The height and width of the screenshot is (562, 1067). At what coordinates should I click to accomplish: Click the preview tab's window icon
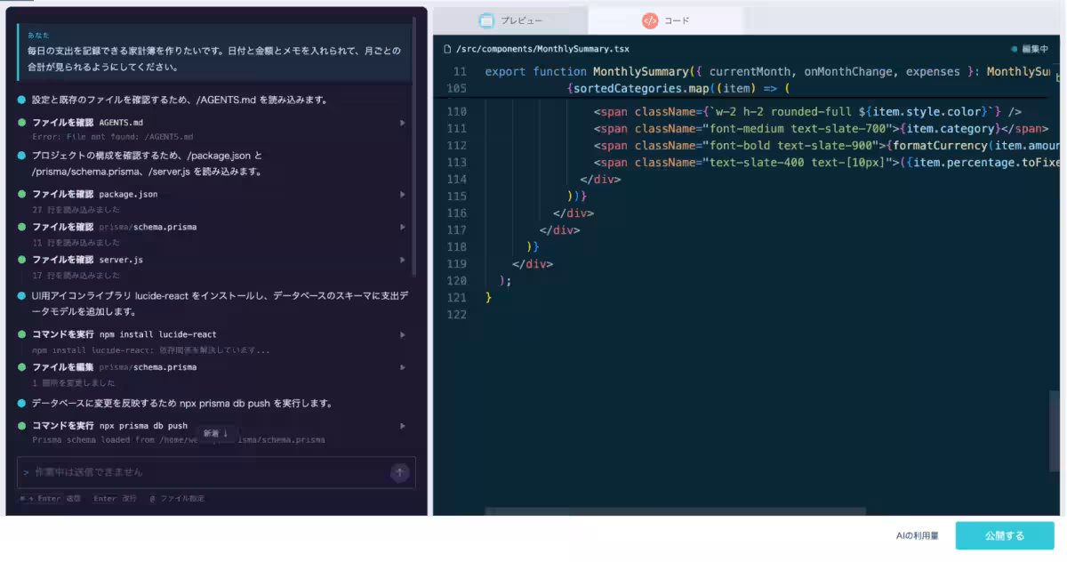486,20
